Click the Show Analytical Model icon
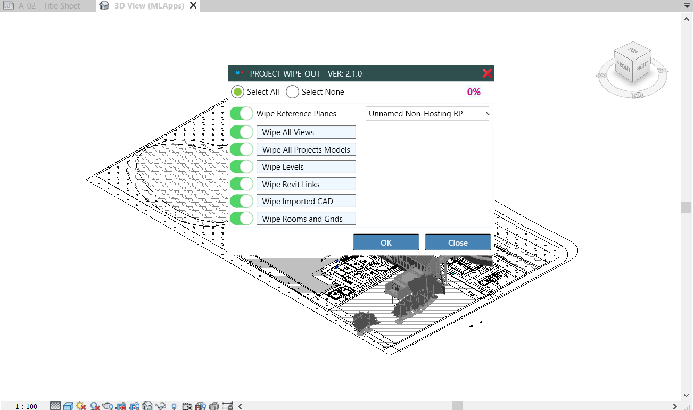 (201, 406)
